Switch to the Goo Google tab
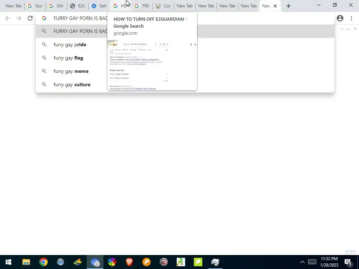 (x=35, y=6)
